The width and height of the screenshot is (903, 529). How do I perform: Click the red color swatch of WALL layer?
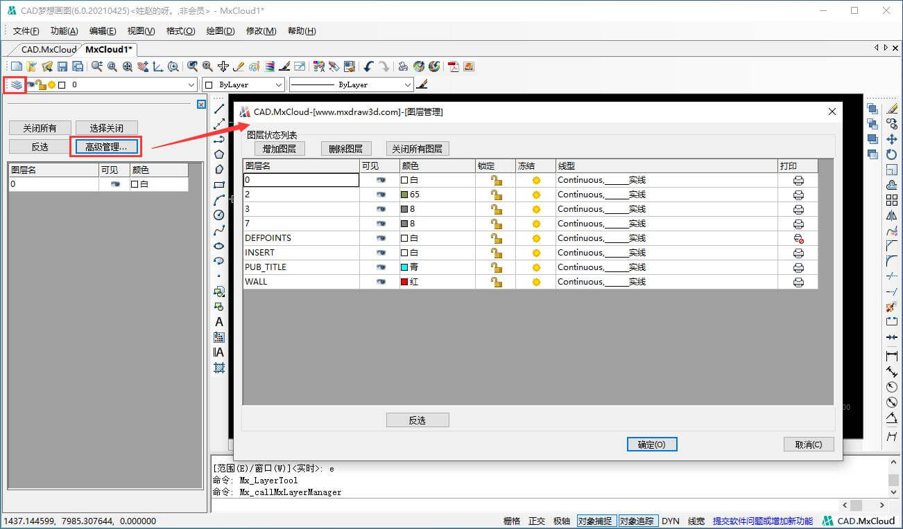point(404,282)
